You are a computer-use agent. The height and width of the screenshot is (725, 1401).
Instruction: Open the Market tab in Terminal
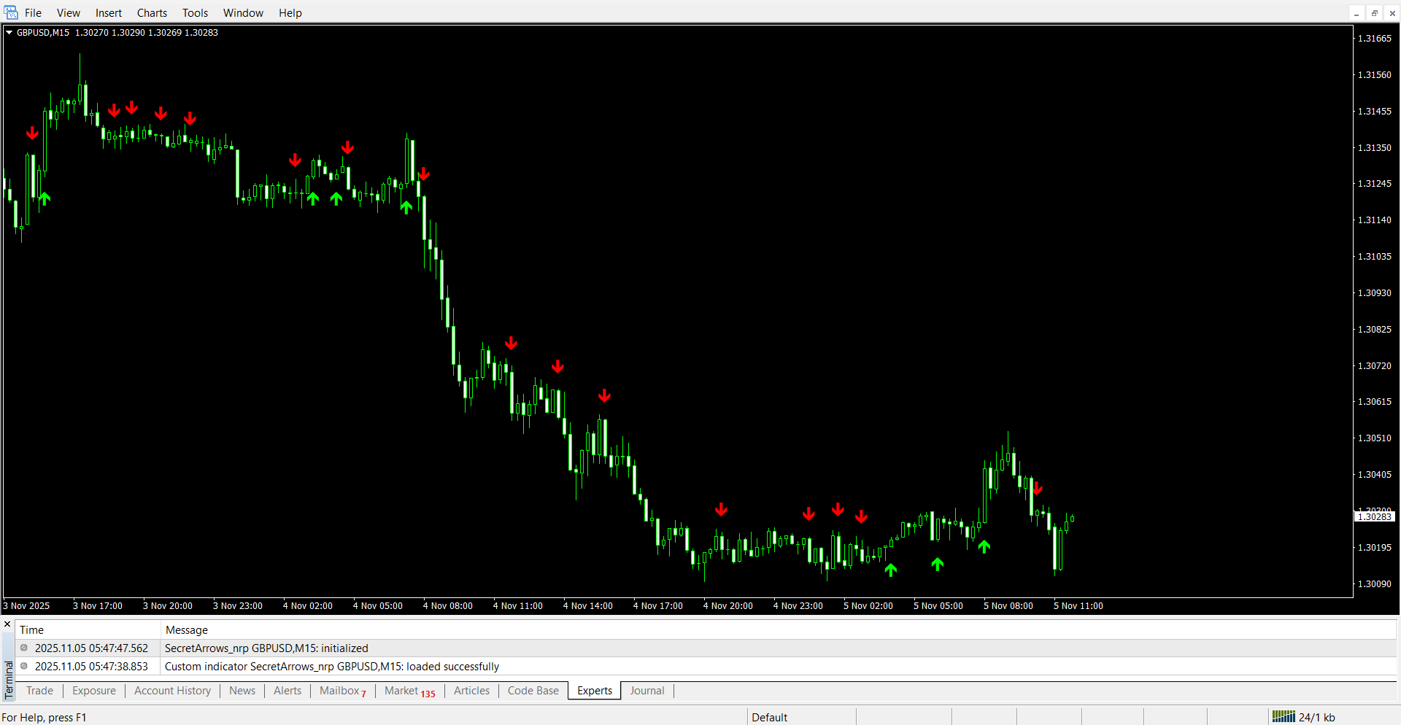point(401,691)
